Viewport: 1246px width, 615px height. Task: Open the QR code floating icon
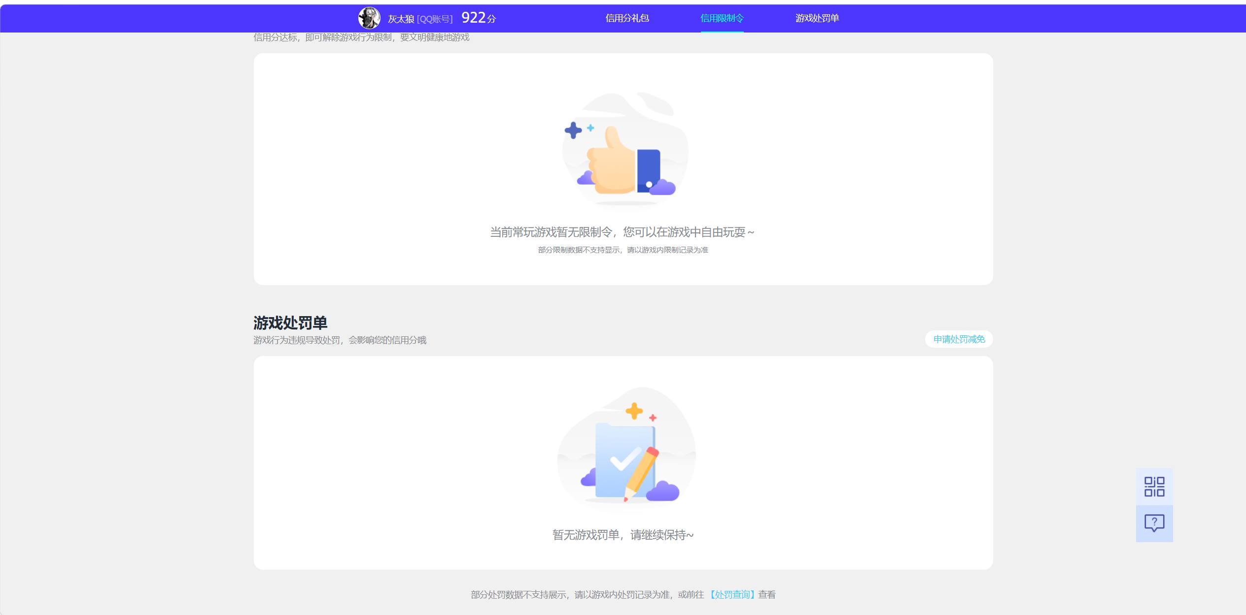(1154, 486)
